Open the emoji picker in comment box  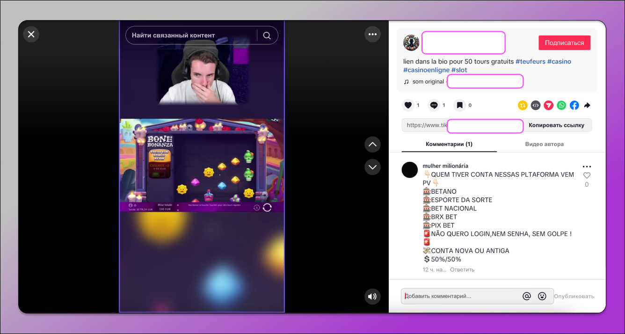tap(542, 296)
